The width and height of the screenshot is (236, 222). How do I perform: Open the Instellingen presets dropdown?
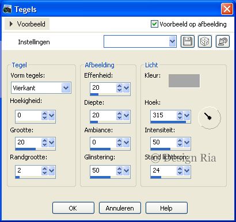(x=172, y=41)
